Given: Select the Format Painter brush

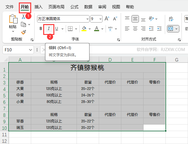Looking at the screenshot, I should point(23,32).
